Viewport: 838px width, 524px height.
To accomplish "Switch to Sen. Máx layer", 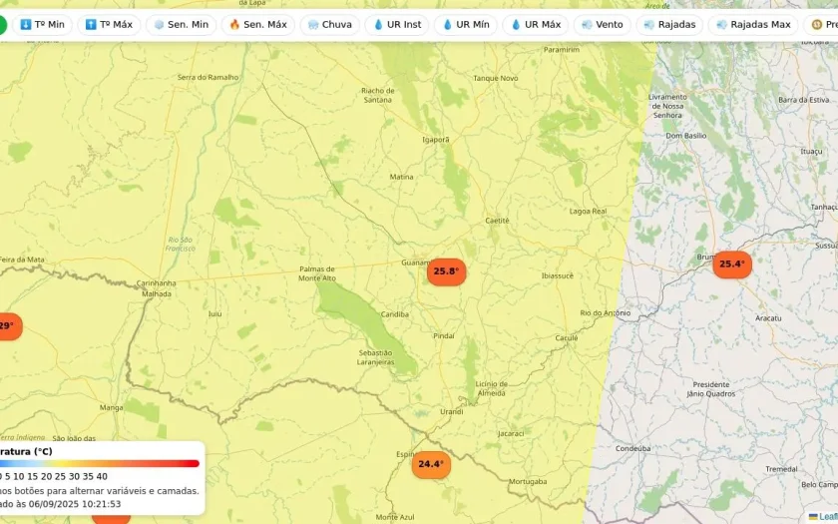I will pos(258,25).
